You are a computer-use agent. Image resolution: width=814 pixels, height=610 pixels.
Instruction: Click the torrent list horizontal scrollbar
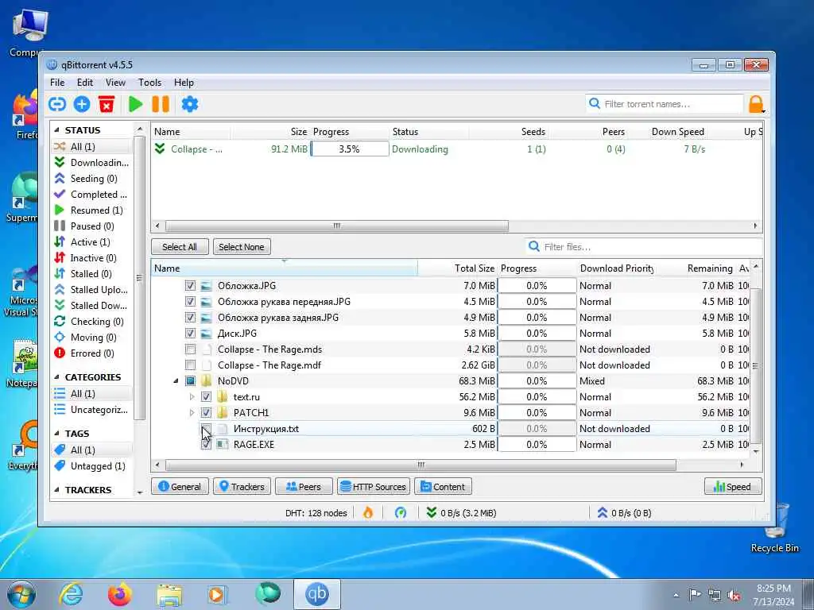click(336, 226)
